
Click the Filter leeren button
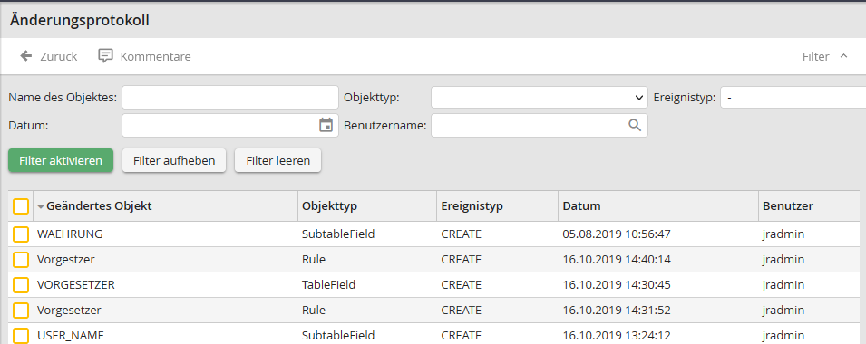(x=277, y=160)
